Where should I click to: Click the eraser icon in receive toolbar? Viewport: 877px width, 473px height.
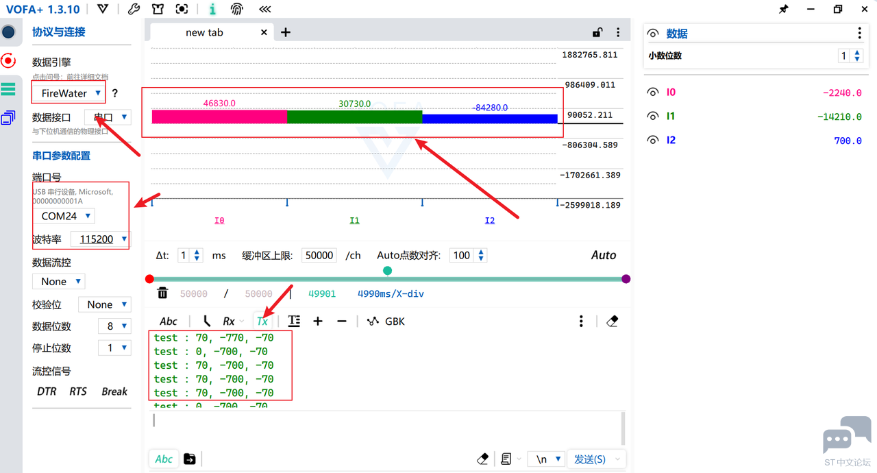tap(613, 321)
